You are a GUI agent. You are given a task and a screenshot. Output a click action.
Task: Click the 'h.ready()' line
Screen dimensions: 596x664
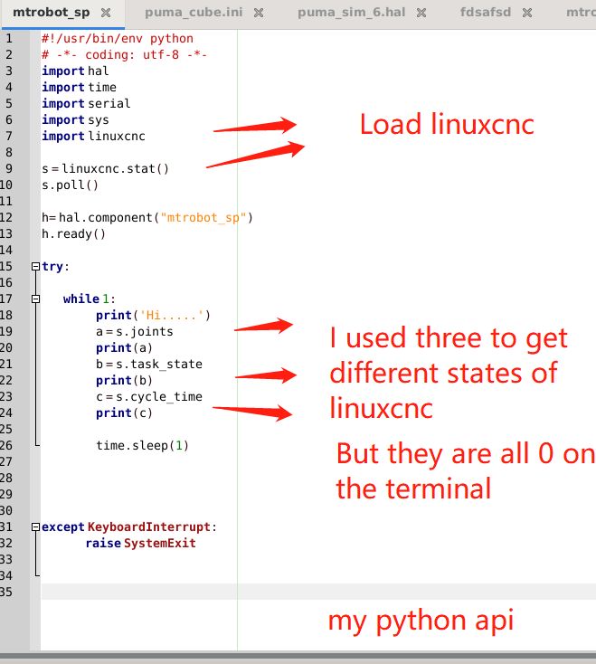[73, 233]
